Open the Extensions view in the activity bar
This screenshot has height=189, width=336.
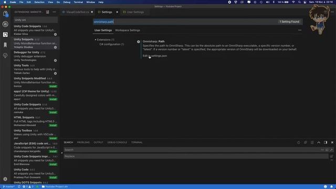click(5, 35)
